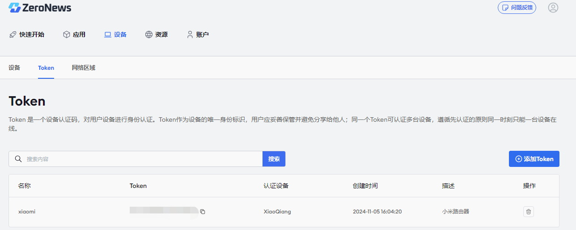Open the 资源 menu
The image size is (576, 230).
pos(157,34)
